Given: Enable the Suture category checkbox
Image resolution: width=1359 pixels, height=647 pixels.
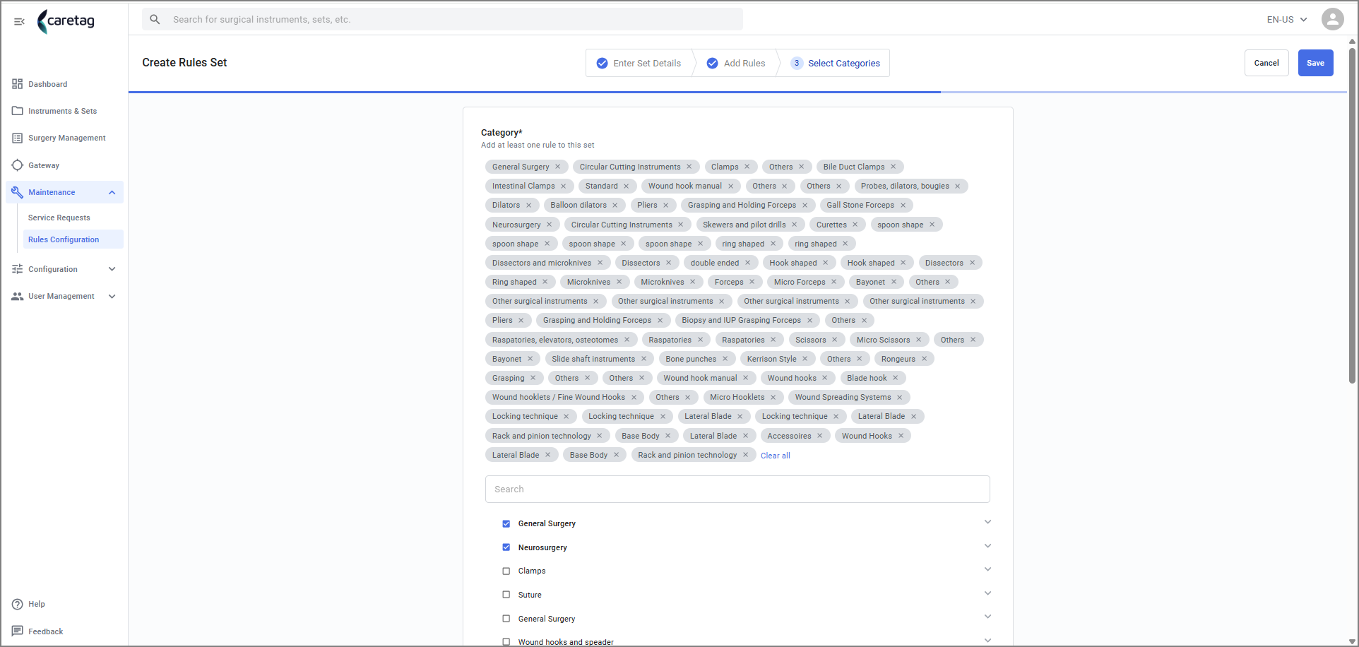Looking at the screenshot, I should point(506,595).
